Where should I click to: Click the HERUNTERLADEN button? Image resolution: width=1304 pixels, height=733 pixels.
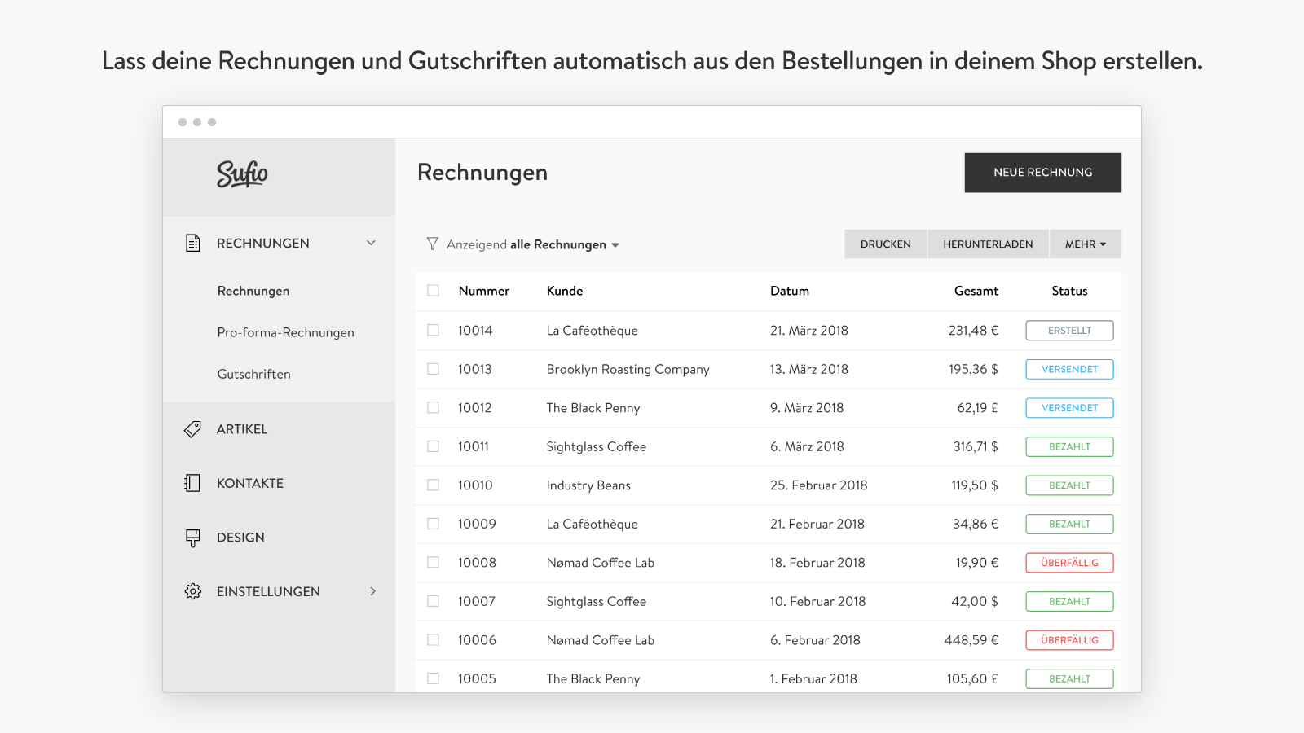(988, 244)
